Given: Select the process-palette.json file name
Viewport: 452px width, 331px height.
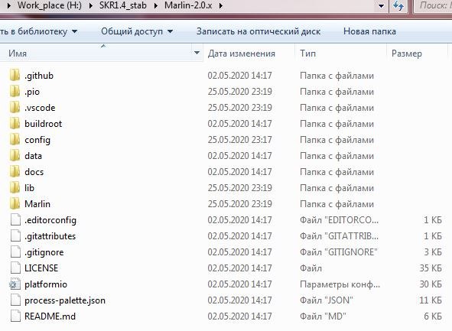Looking at the screenshot, I should click(65, 300).
